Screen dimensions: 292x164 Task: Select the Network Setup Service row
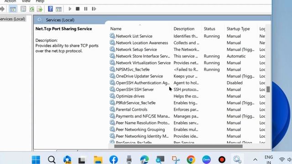click(x=187, y=50)
